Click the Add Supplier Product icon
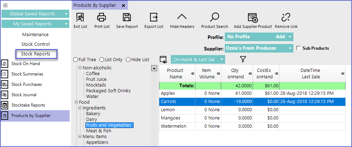This screenshot has height=147, width=352. point(253,18)
